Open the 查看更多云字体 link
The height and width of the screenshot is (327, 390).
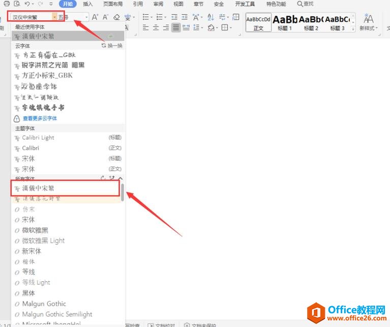tap(40, 118)
